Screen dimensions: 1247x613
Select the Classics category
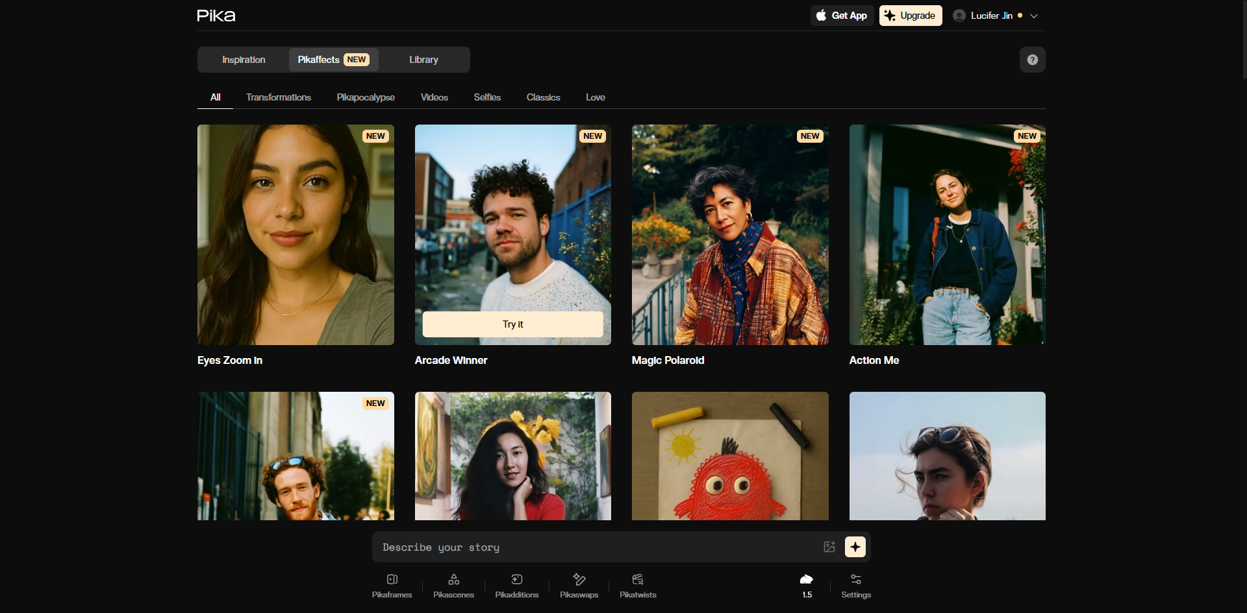point(543,97)
